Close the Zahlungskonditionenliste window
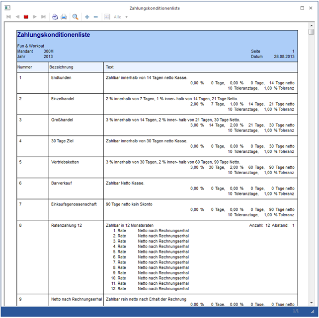Screen dimensions: 319x318 312,8
